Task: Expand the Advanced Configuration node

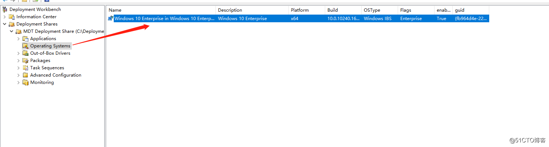Action: click(x=19, y=75)
